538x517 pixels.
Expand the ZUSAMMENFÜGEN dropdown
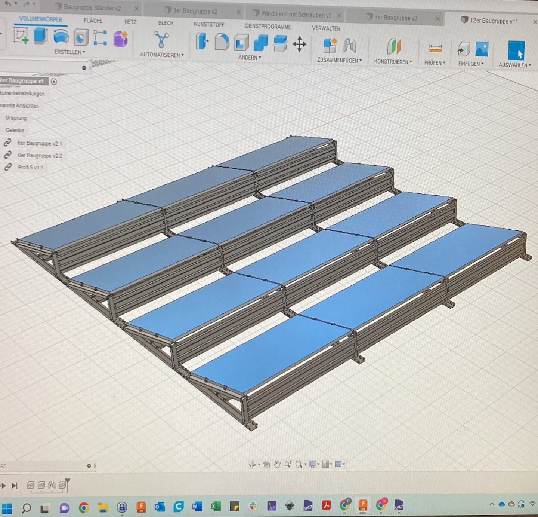click(339, 60)
